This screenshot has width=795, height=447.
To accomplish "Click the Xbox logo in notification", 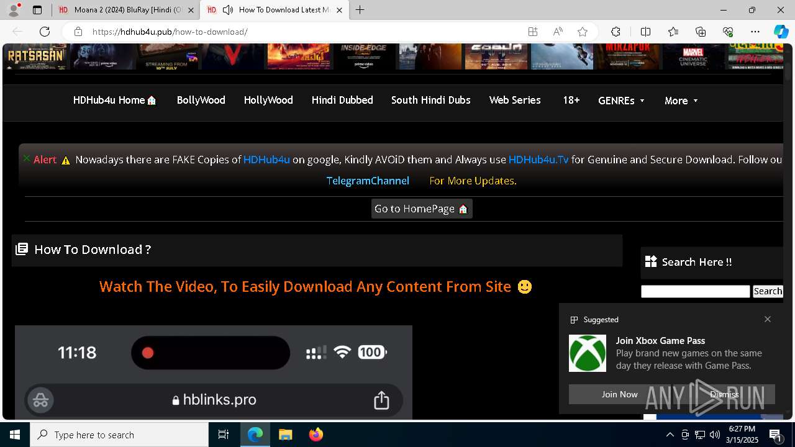I will pyautogui.click(x=588, y=353).
